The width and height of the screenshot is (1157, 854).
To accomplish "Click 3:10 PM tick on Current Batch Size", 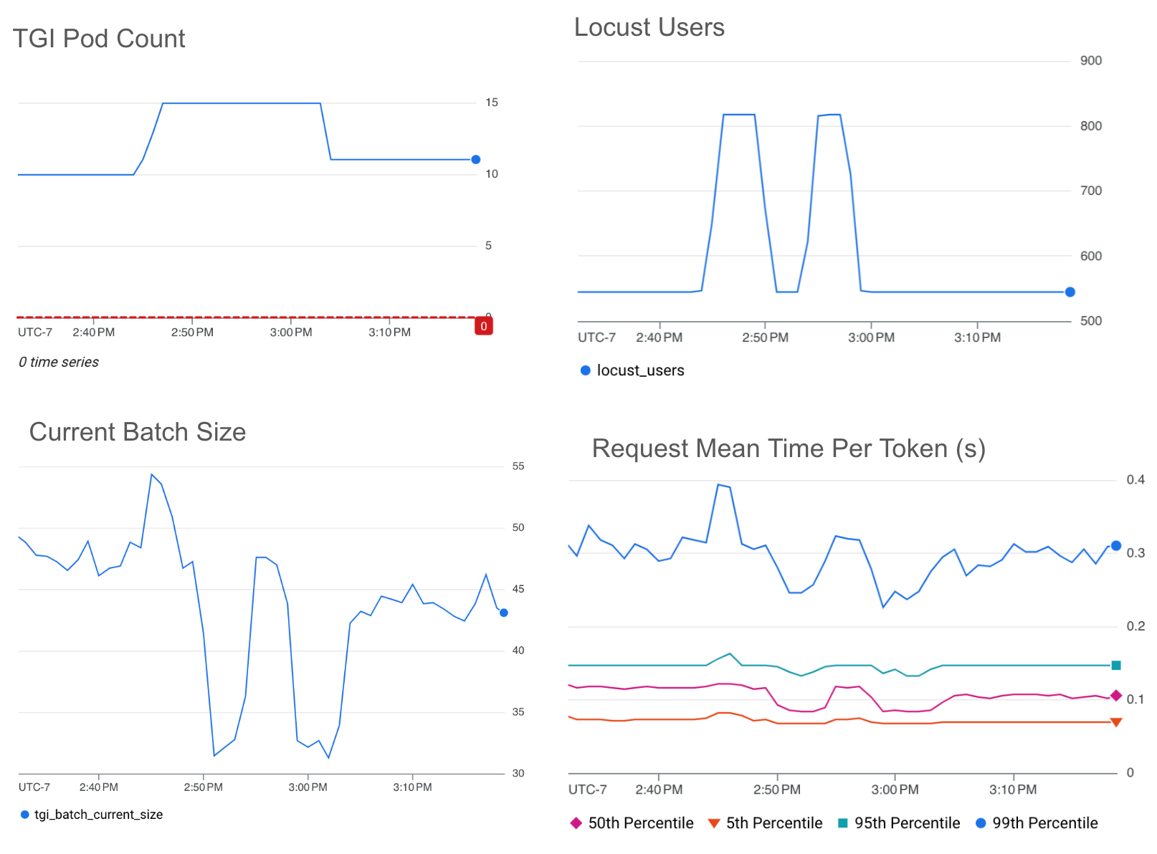I will coord(413,787).
